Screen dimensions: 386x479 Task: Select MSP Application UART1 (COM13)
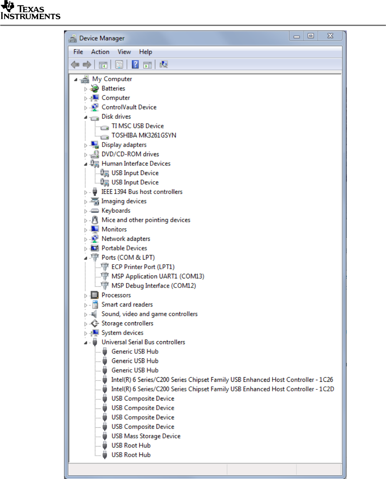tap(158, 276)
